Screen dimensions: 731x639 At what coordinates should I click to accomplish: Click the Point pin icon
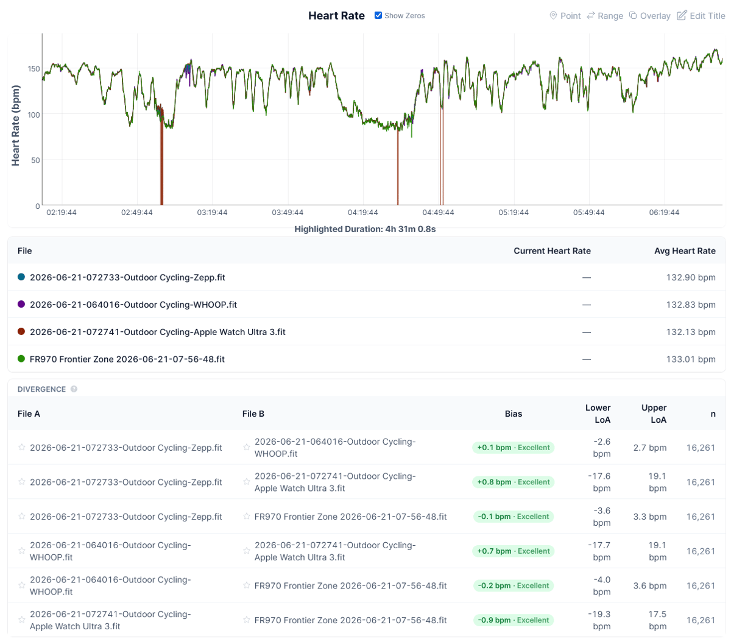pyautogui.click(x=553, y=15)
